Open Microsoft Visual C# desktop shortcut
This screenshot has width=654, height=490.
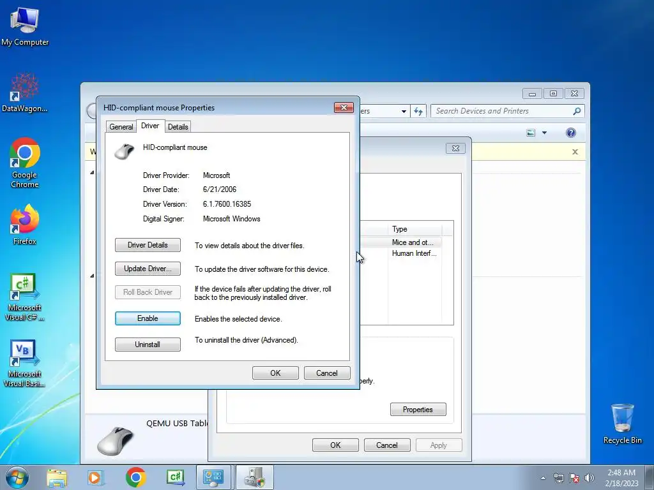pyautogui.click(x=25, y=297)
